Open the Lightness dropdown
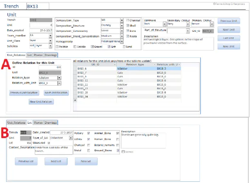Viewport: 250px width, 183px height. click(164, 24)
